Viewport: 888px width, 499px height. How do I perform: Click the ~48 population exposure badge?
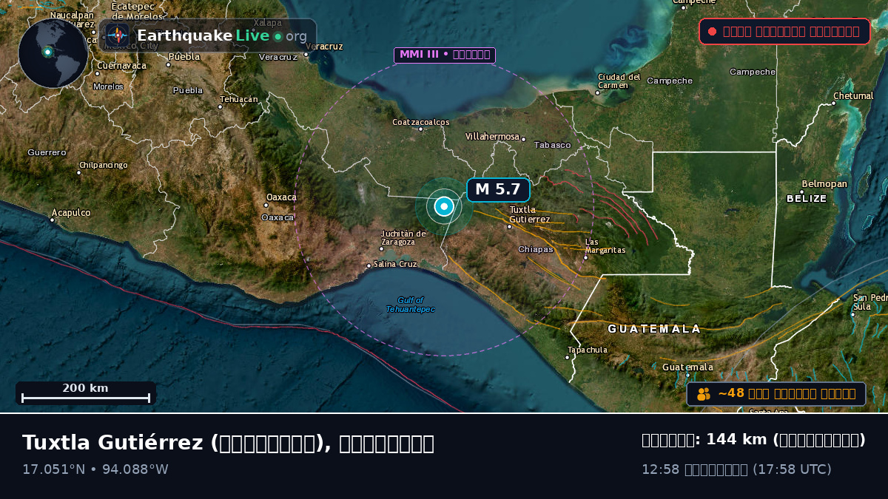(776, 394)
